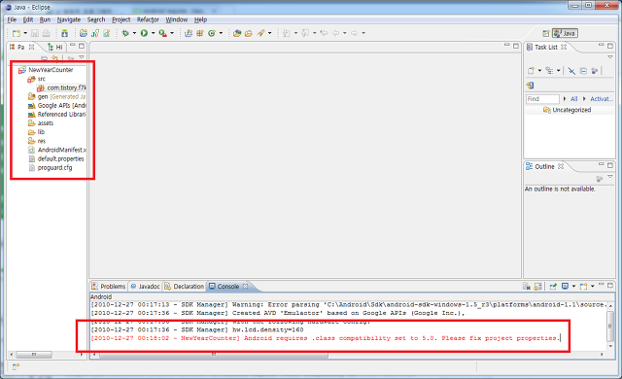Viewport: 622px width, 379px height.
Task: Switch to the Declaration tab
Action: (185, 287)
